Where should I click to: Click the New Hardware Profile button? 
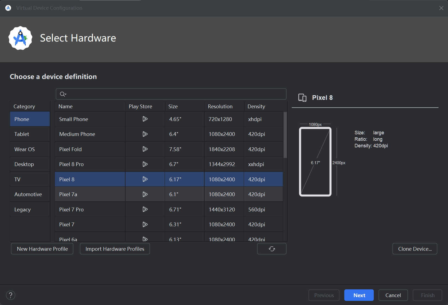pos(42,249)
